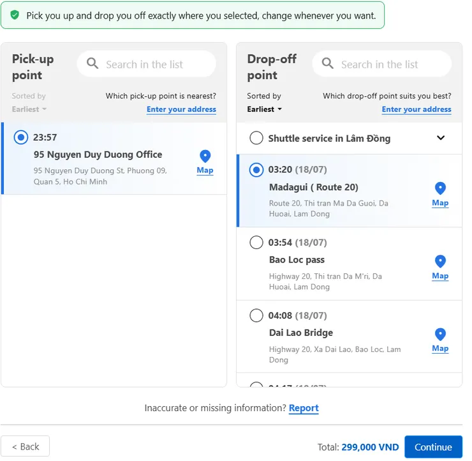Expand the Shuttle service chevron
Viewport: 472px width, 461px height.
(441, 138)
